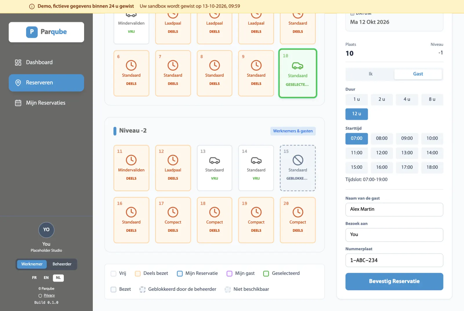Select the Gast reservation option
Image resolution: width=464 pixels, height=311 pixels.
coord(418,74)
